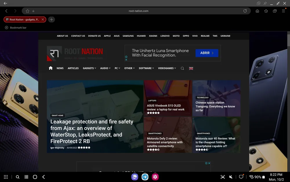Image resolution: width=290 pixels, height=182 pixels.
Task: Launch Samsung Internet from taskbar
Action: tap(135, 177)
